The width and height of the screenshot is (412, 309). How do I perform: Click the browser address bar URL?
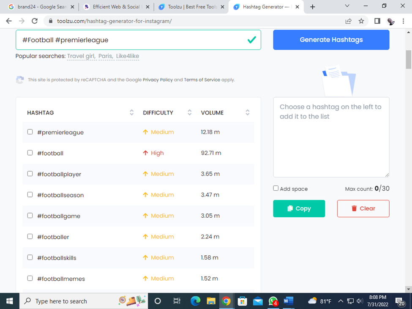coord(114,21)
